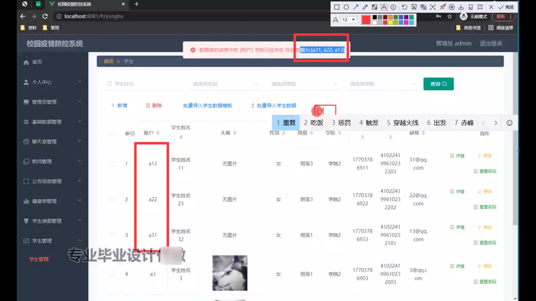Click the bookmark icon in screenshot toolbar
Image resolution: width=536 pixels, height=301 pixels.
pos(480,7)
